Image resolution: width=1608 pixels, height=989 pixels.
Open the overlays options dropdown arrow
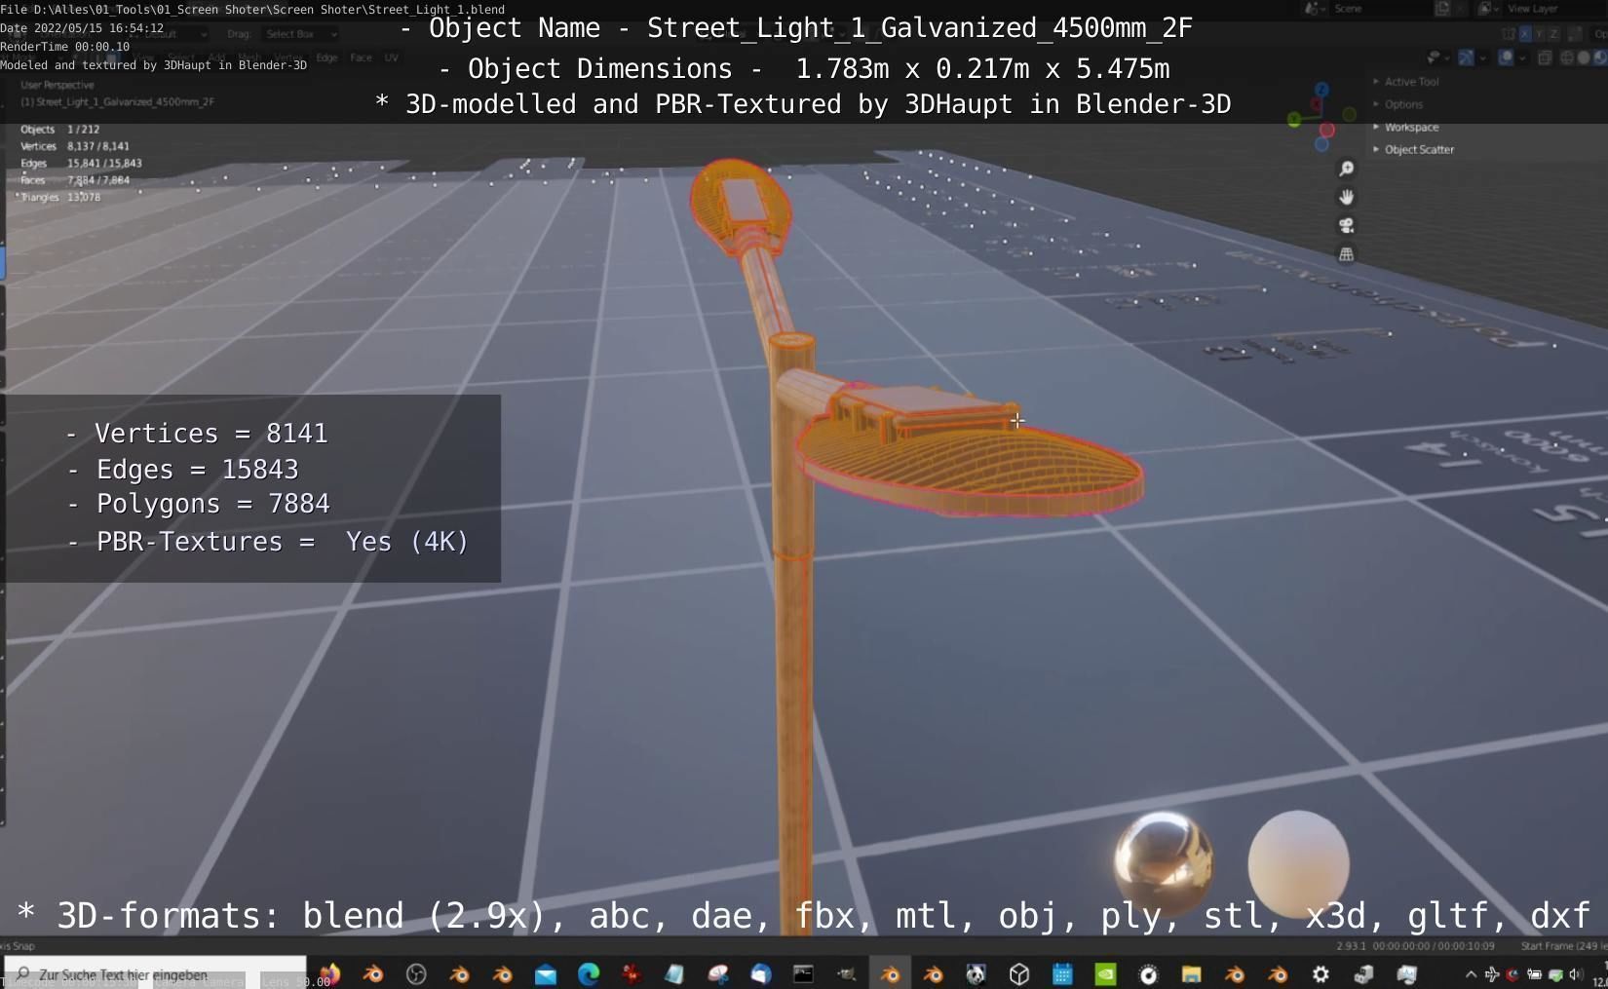1522,57
